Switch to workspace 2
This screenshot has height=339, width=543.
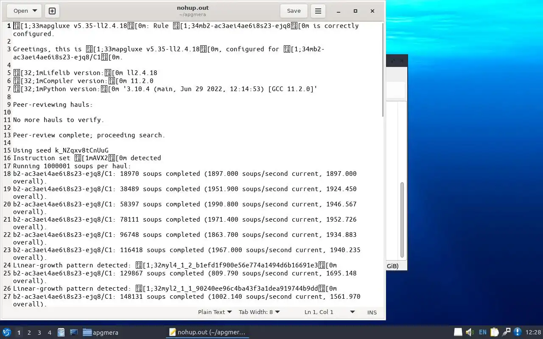[29, 333]
